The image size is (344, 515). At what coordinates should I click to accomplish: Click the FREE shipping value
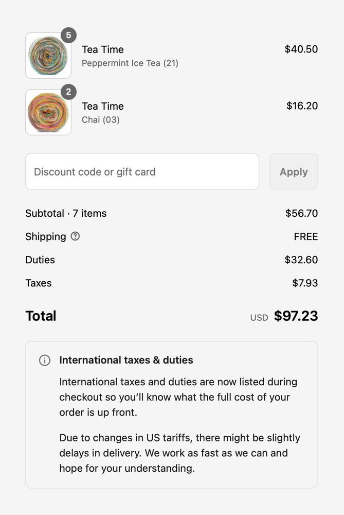(306, 237)
